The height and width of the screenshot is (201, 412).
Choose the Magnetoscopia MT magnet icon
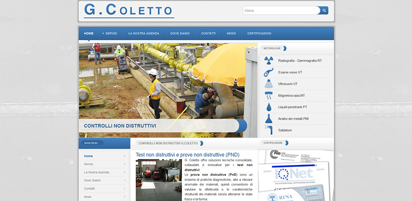[269, 95]
